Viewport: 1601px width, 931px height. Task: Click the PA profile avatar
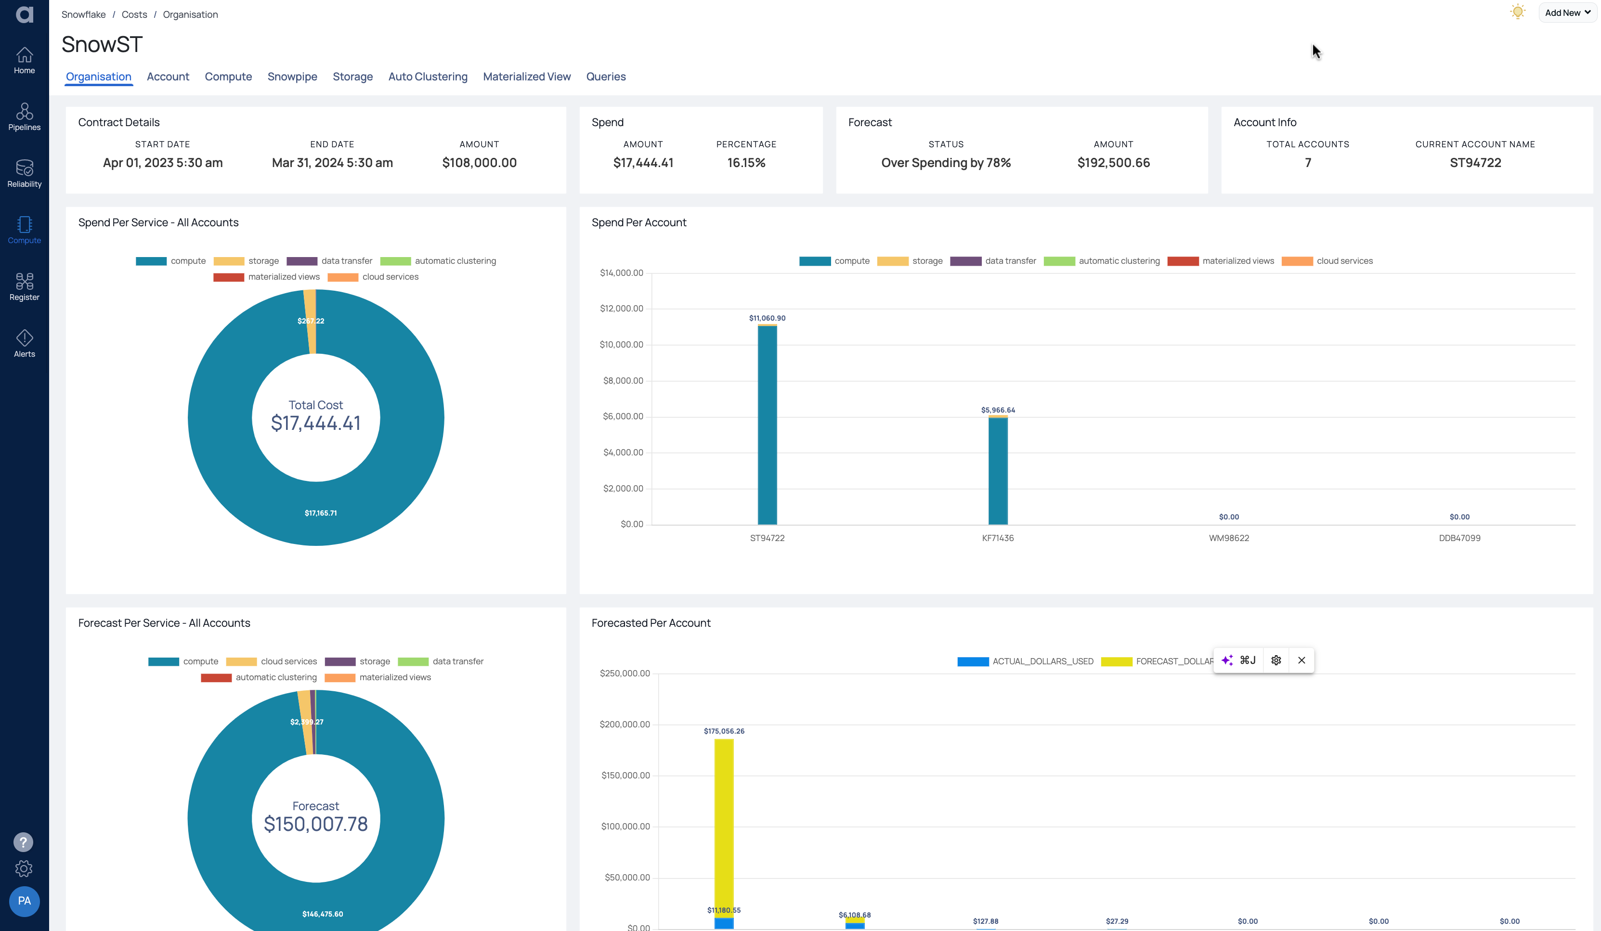point(24,901)
